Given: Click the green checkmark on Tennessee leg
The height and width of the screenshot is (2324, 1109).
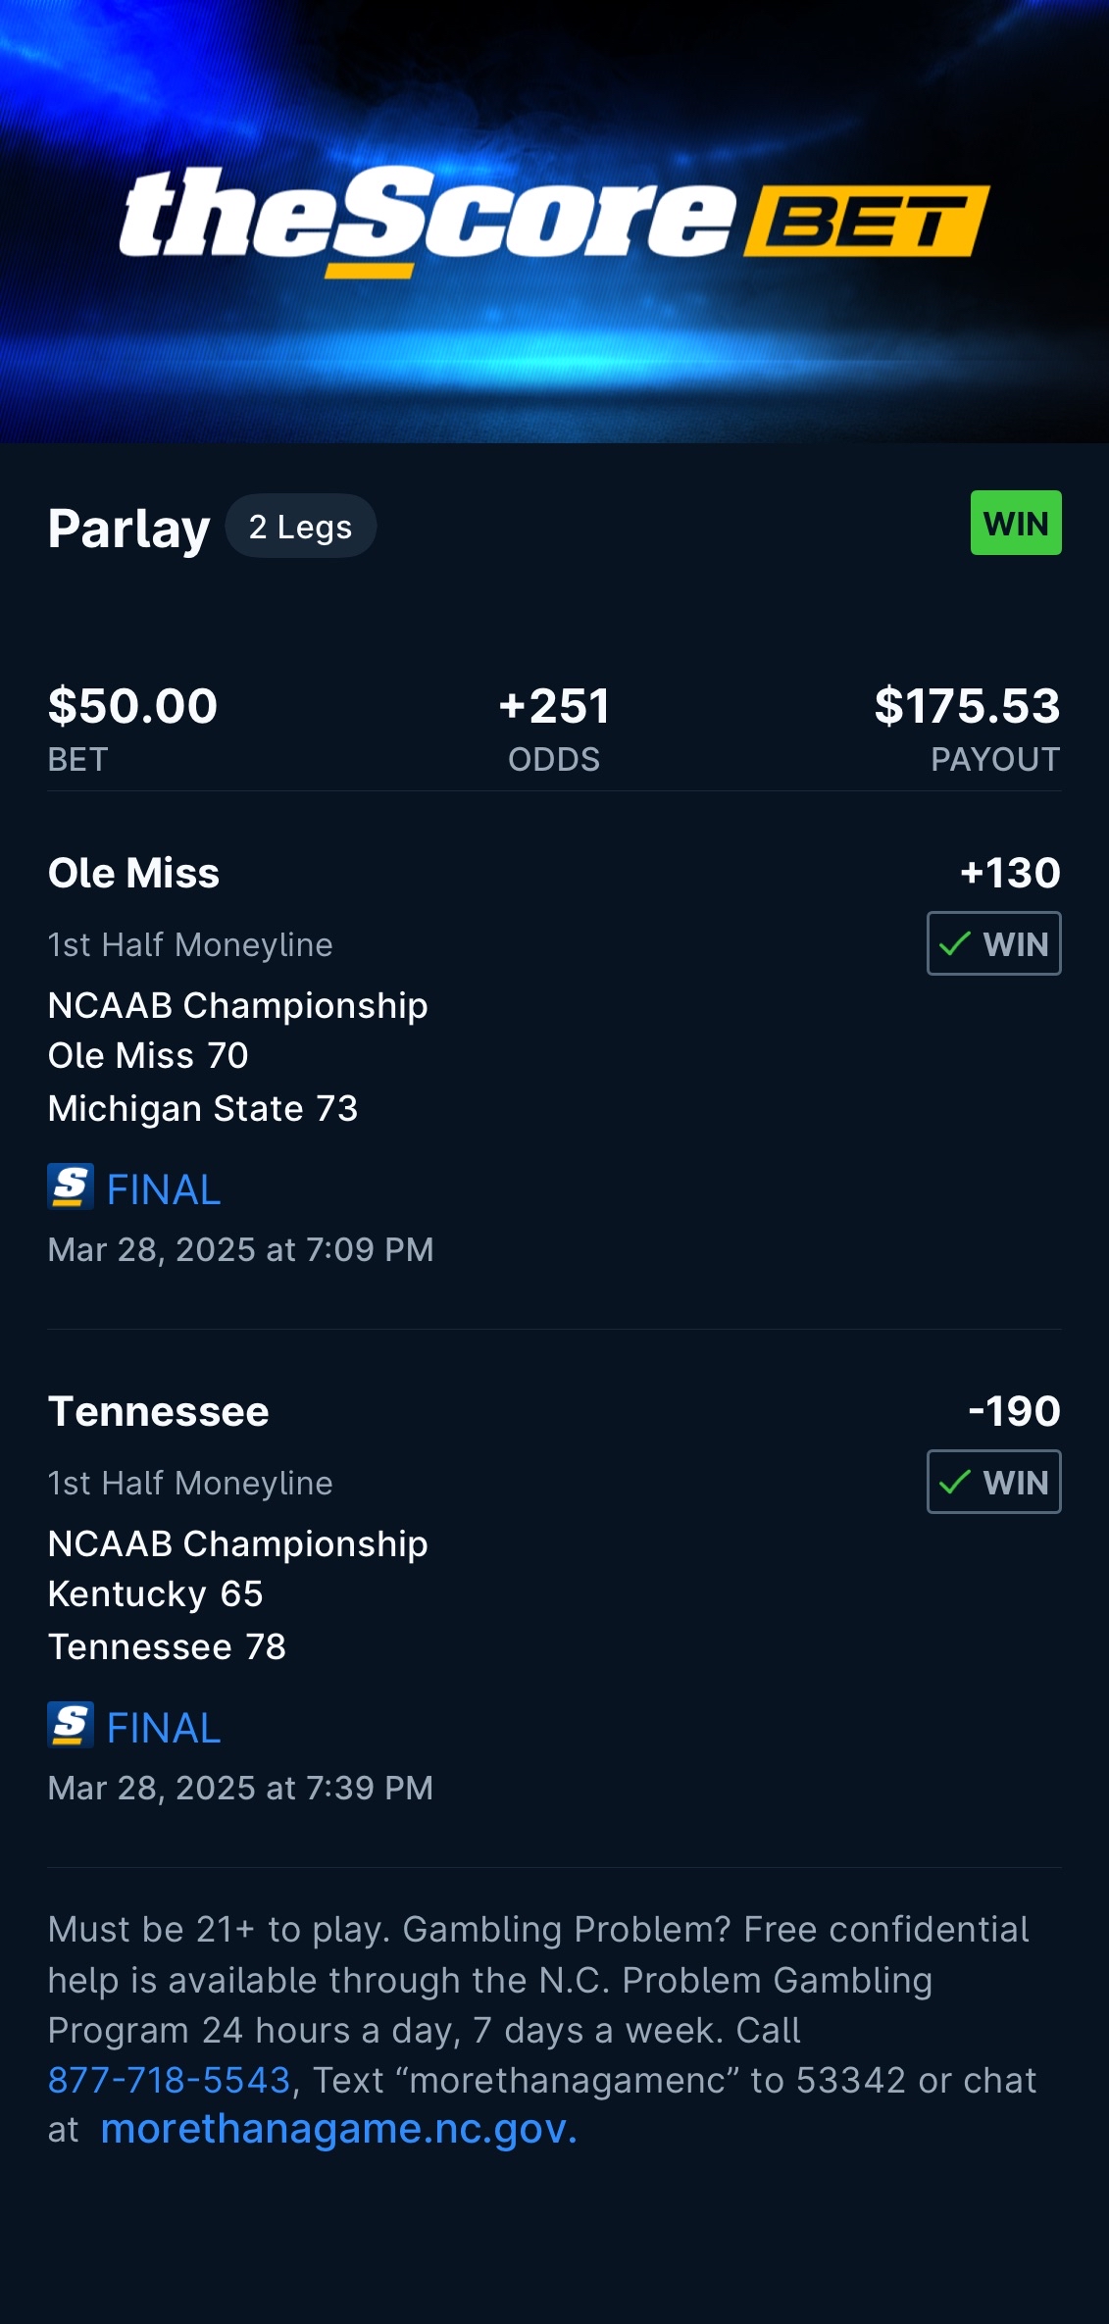Looking at the screenshot, I should coord(954,1482).
